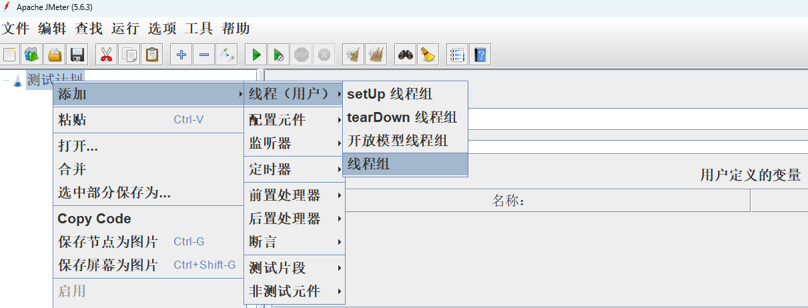The width and height of the screenshot is (808, 308).
Task: Expand all nodes with plus icon
Action: [181, 55]
